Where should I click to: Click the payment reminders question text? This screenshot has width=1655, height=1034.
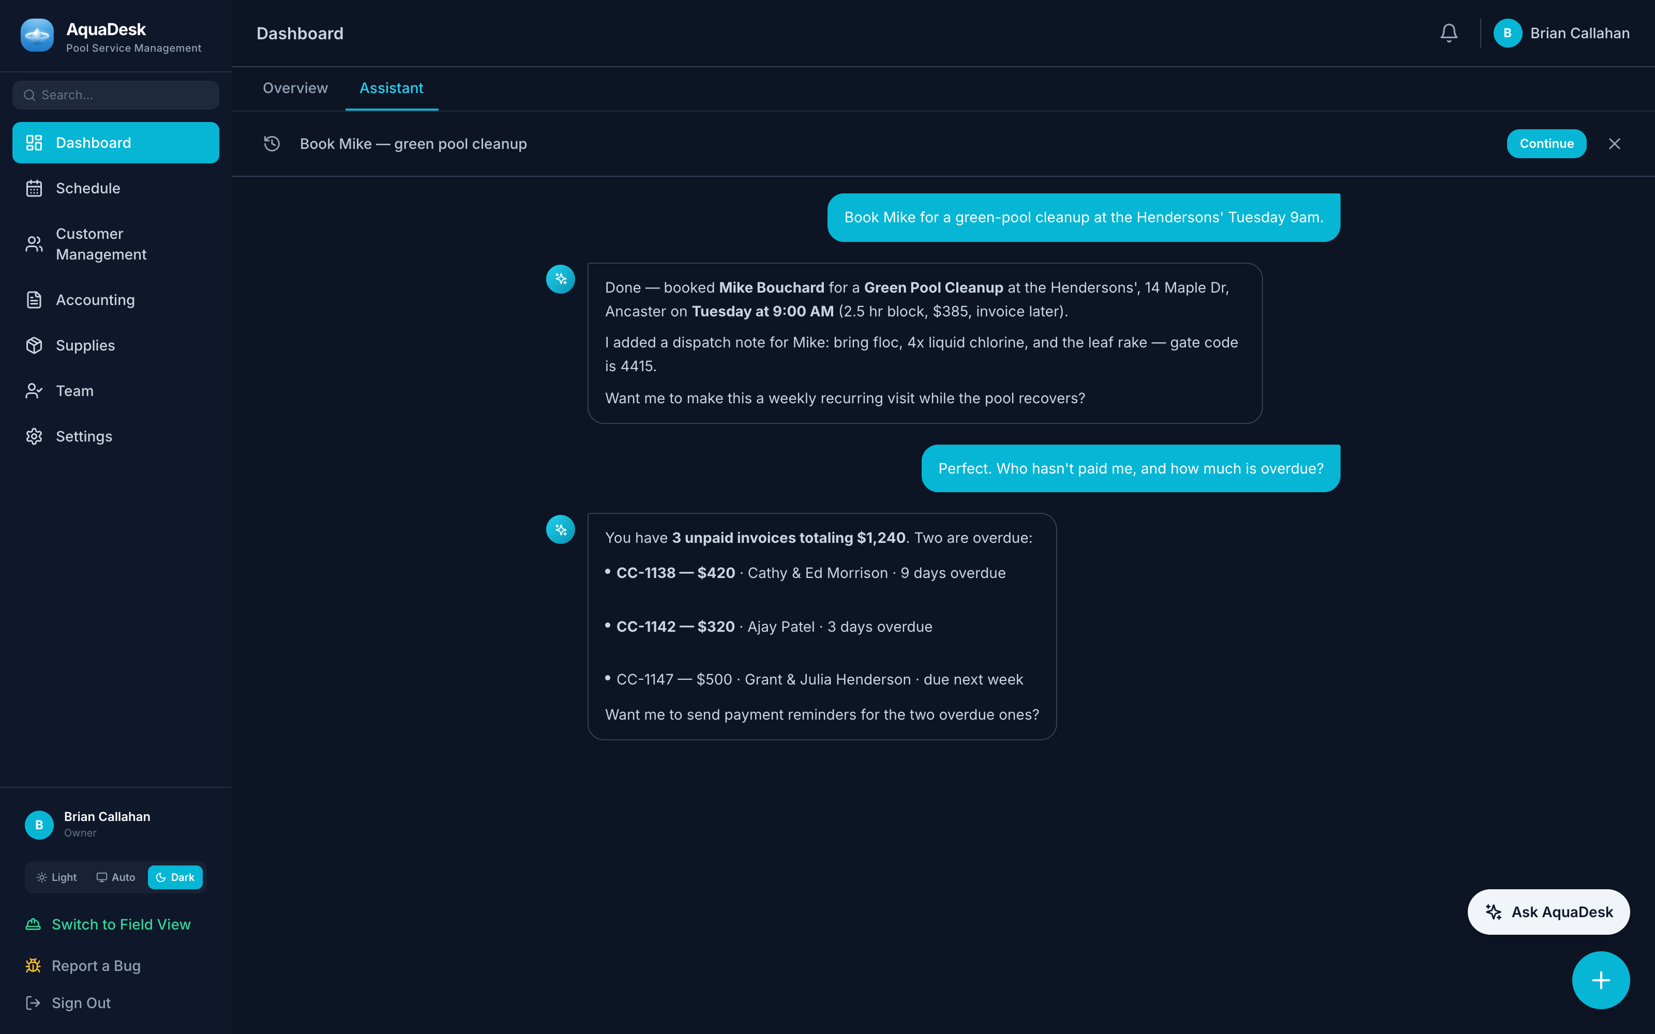pyautogui.click(x=821, y=714)
